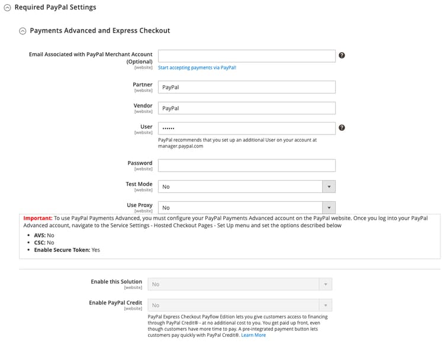The image size is (444, 344).
Task: Focus the Vendor text field
Action: pos(246,108)
